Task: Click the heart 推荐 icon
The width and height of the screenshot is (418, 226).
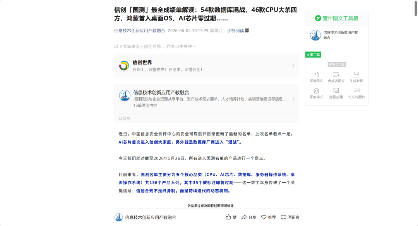Action: coord(264,217)
